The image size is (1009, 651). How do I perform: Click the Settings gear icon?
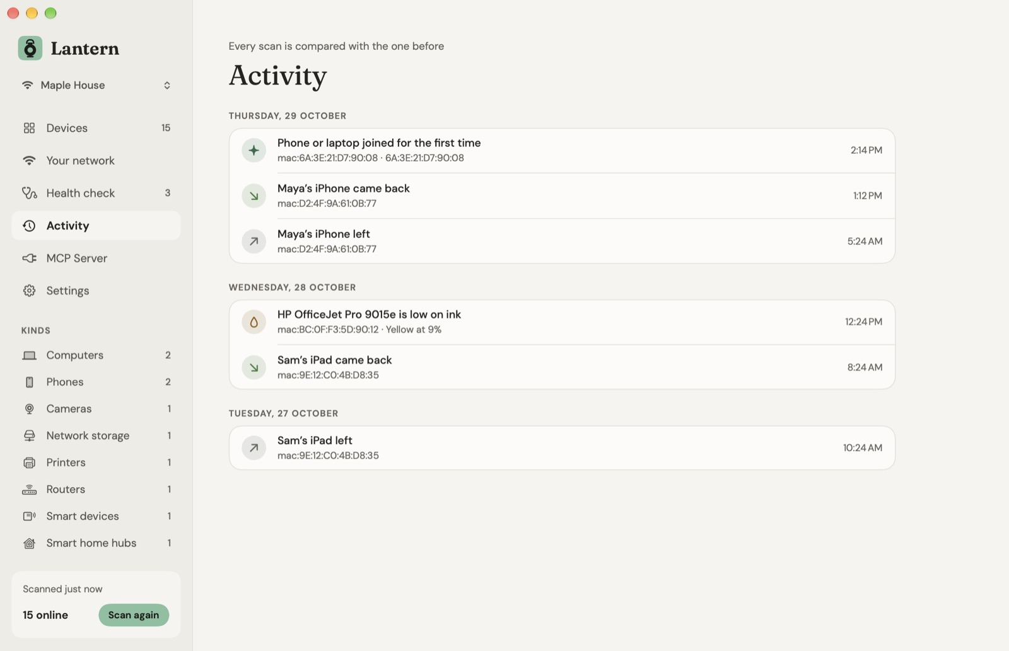pyautogui.click(x=29, y=291)
